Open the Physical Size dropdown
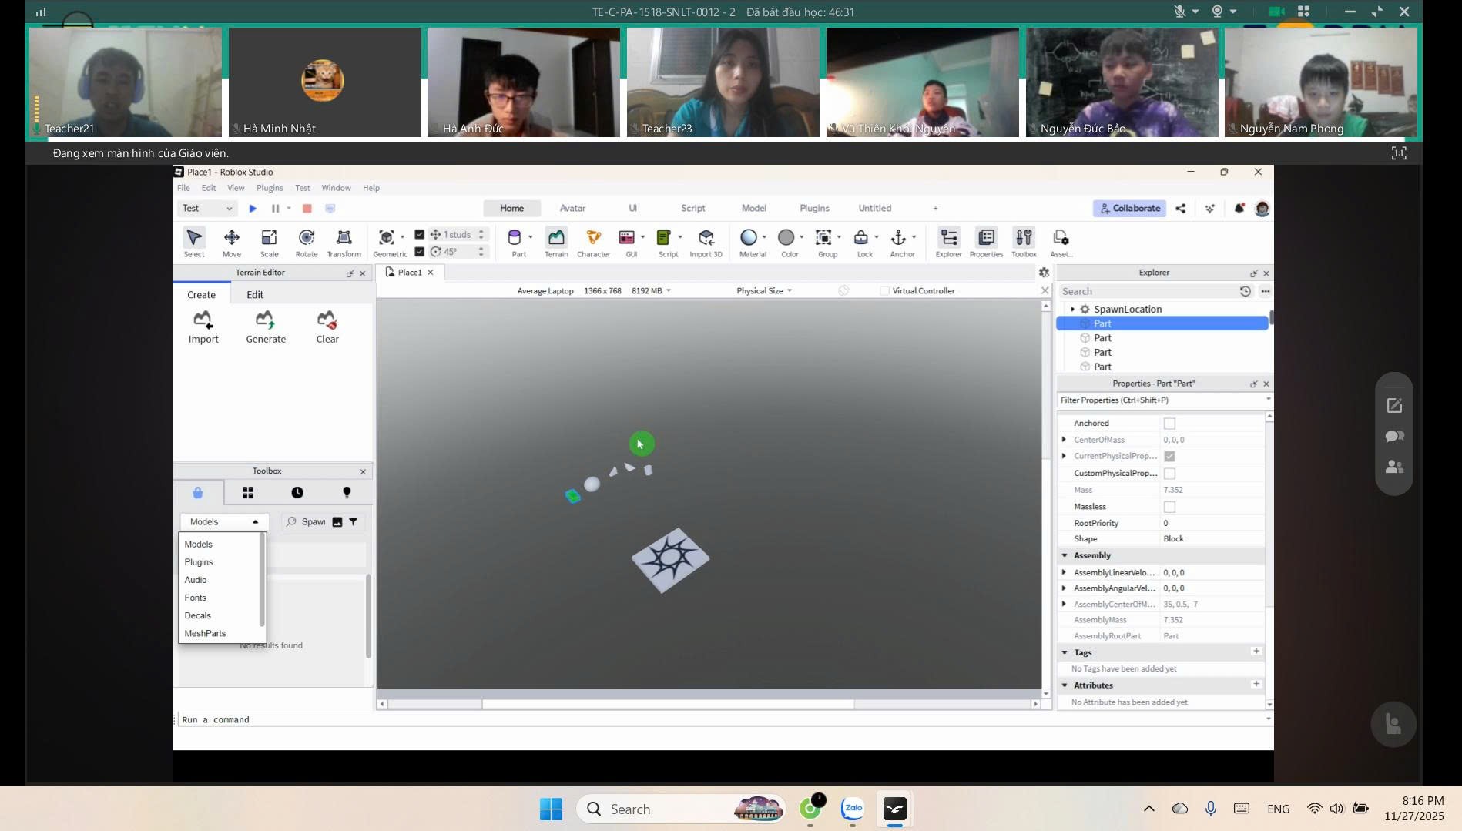 763,291
